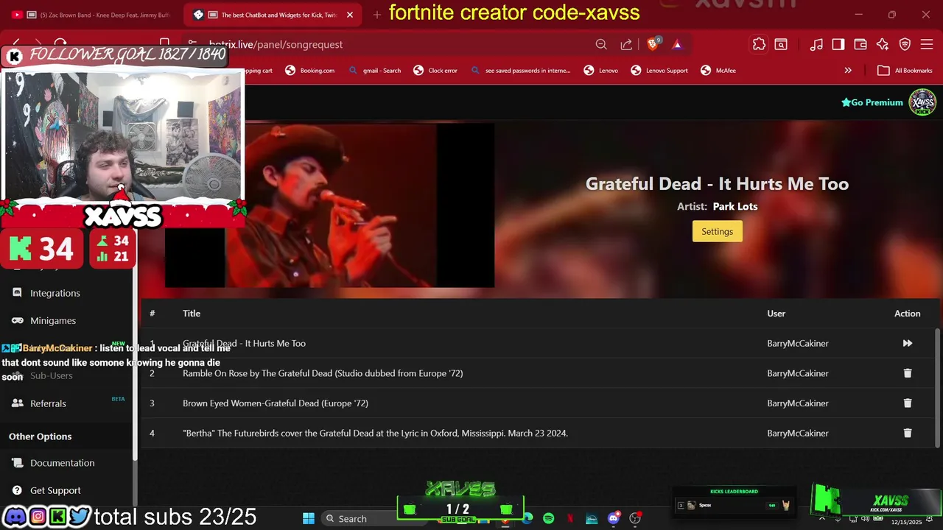Viewport: 943px width, 530px height.
Task: Toggle the browser sidebar panel icon
Action: point(838,45)
